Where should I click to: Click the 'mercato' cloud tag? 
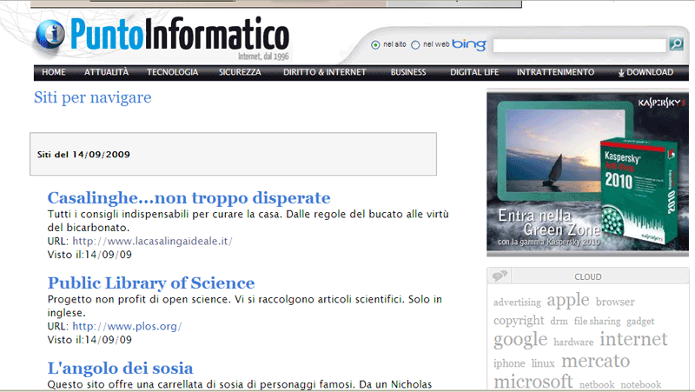[x=595, y=361]
